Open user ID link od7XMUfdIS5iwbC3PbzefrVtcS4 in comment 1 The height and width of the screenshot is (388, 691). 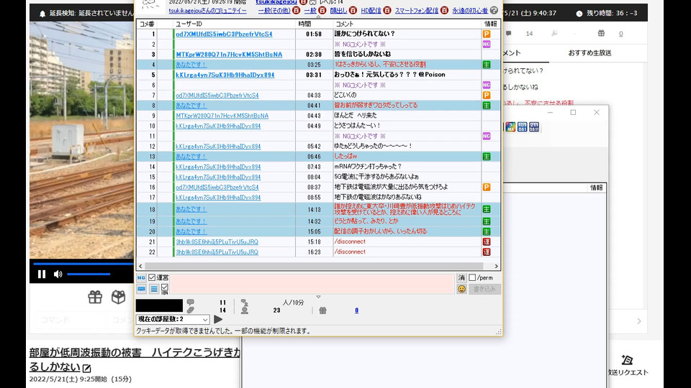(224, 34)
